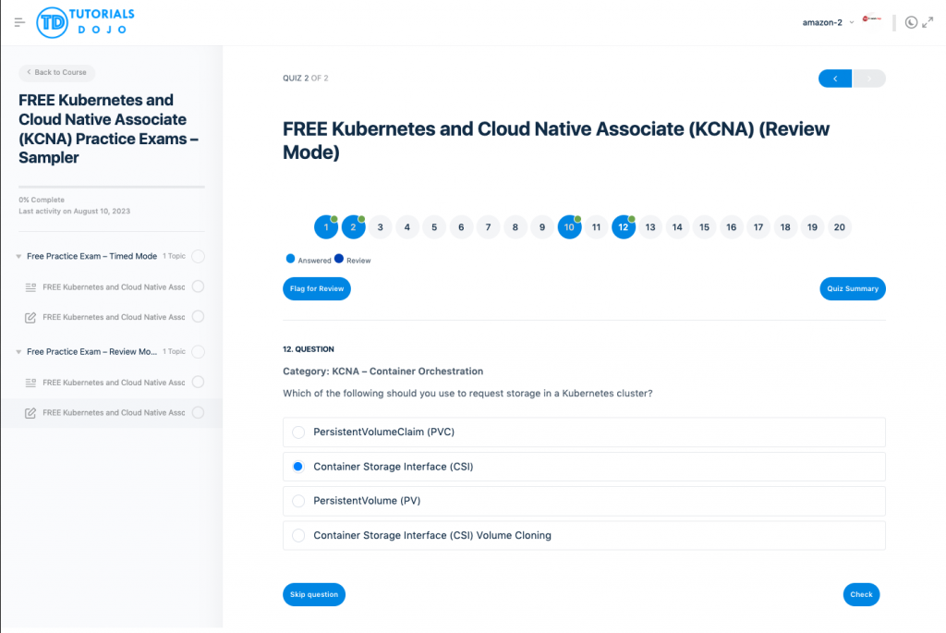Viewport: 946px width, 633px height.
Task: Jump to question 13
Action: point(650,227)
